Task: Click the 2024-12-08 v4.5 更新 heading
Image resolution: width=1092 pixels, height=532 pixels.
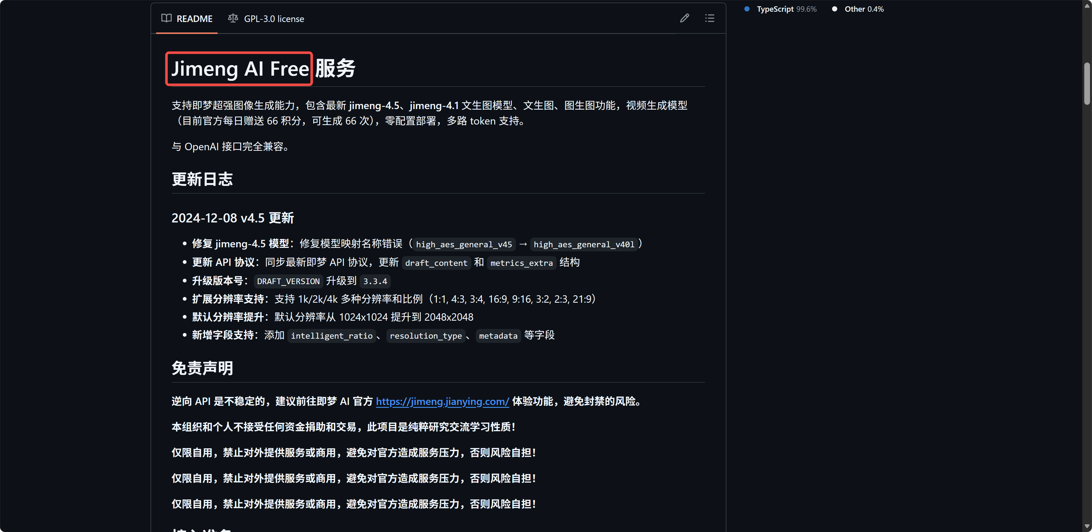Action: pos(232,218)
